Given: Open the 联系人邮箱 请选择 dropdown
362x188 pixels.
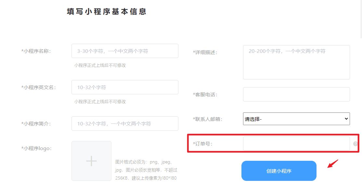Looking at the screenshot, I should coord(296,119).
